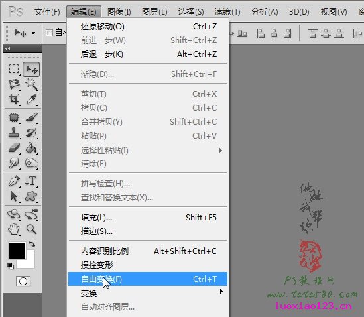This screenshot has height=317, width=364.
Task: Close the open 编辑(E) menu
Action: pos(84,12)
